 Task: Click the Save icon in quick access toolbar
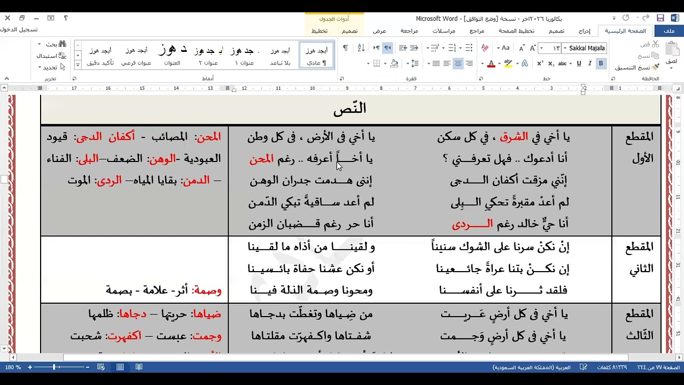click(x=660, y=18)
